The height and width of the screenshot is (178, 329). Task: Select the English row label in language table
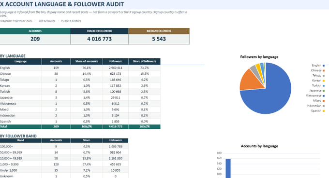[x=5, y=68]
